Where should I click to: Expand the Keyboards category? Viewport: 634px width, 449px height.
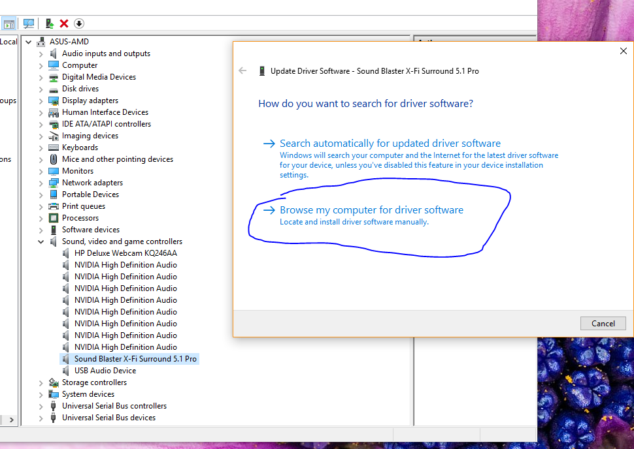click(x=41, y=147)
